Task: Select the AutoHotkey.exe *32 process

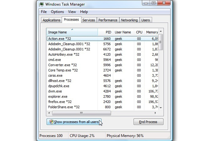Action: coord(103,55)
